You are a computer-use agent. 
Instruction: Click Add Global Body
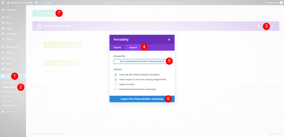[63, 54]
